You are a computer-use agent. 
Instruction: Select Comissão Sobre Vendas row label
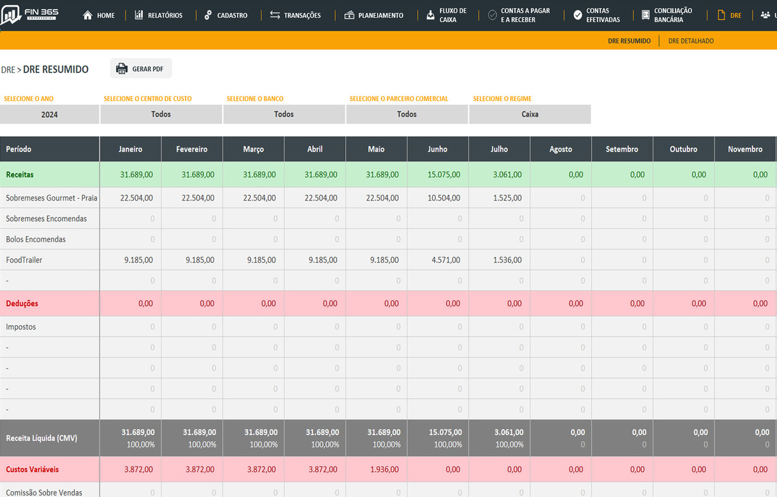[44, 492]
